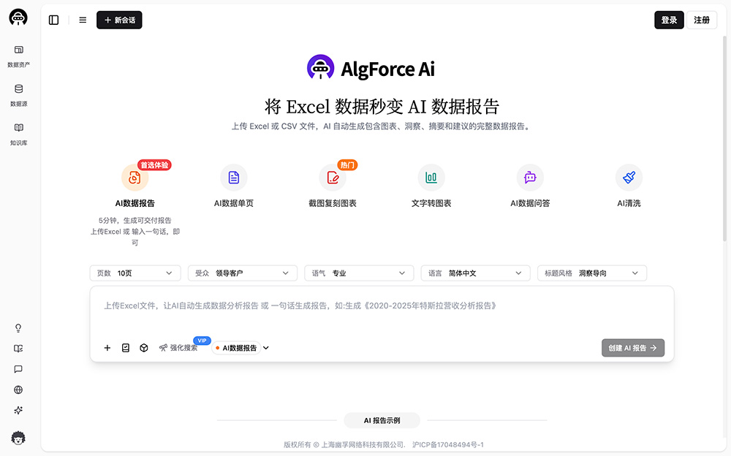The height and width of the screenshot is (456, 731).
Task: Click the 新会话 button
Action: [119, 20]
